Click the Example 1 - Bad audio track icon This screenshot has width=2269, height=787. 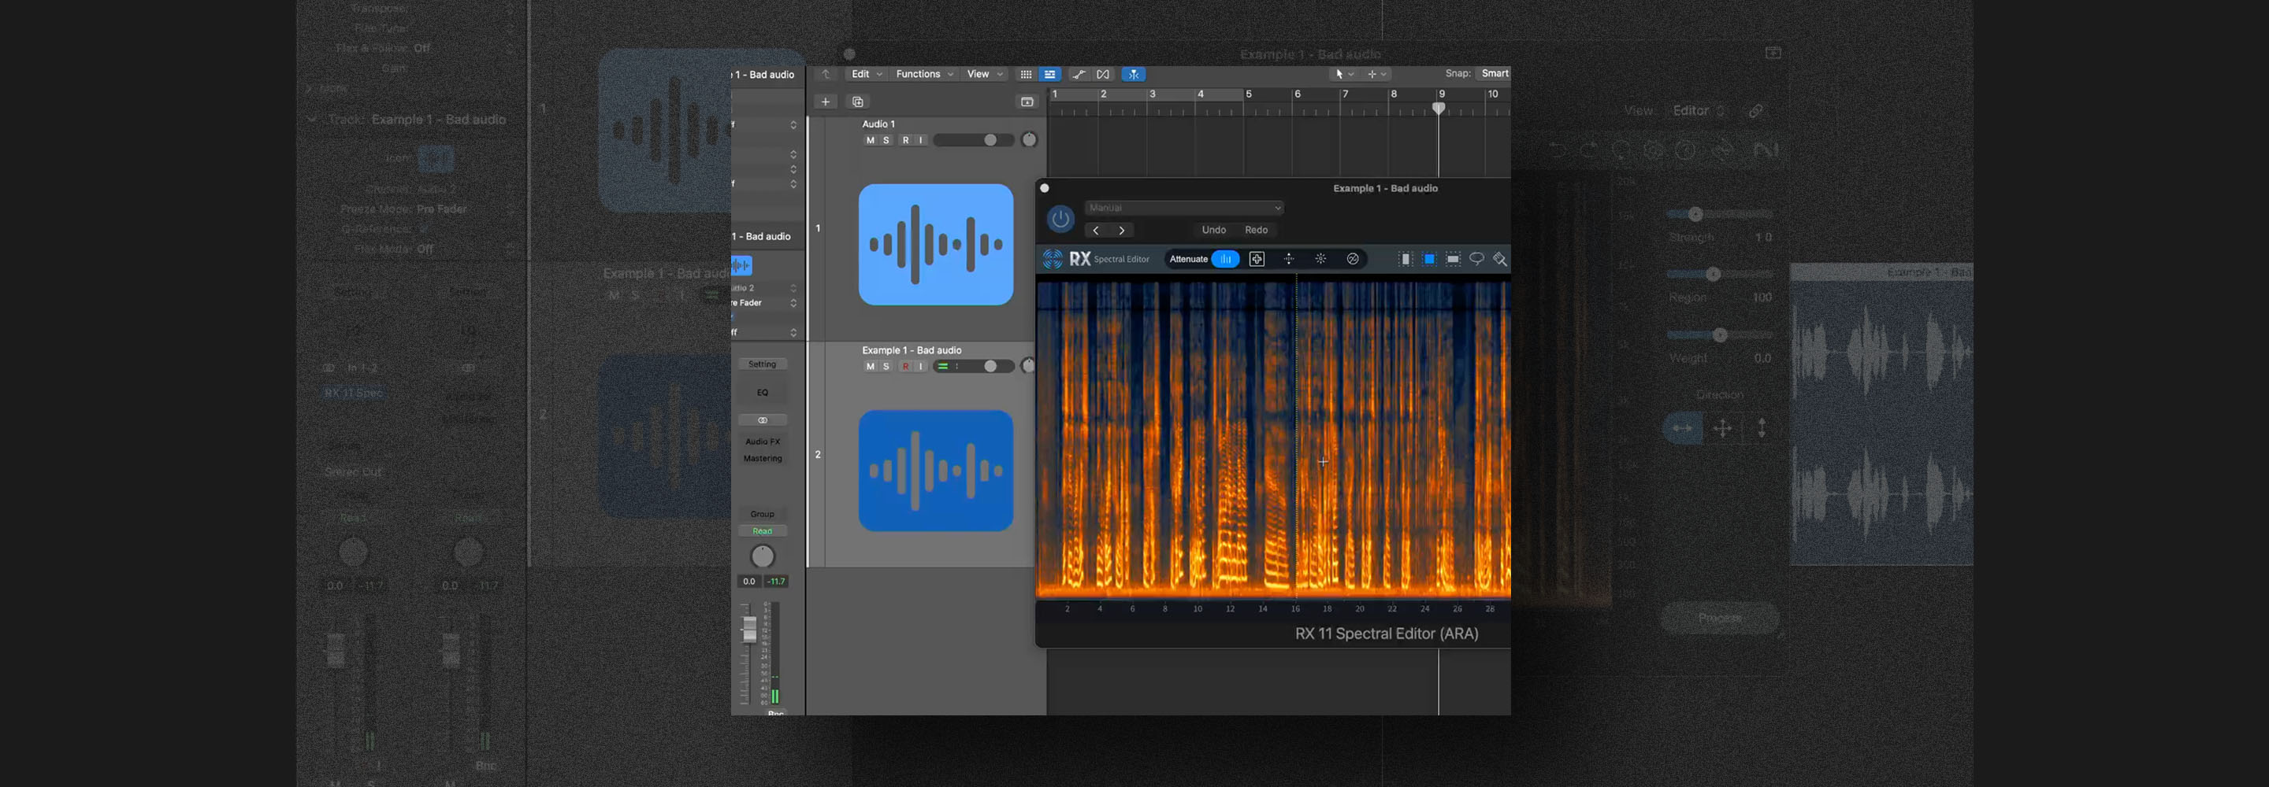coord(935,470)
